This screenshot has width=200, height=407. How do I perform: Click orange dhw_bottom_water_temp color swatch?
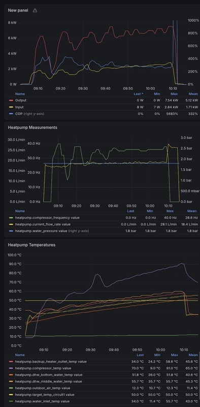coord(11,375)
